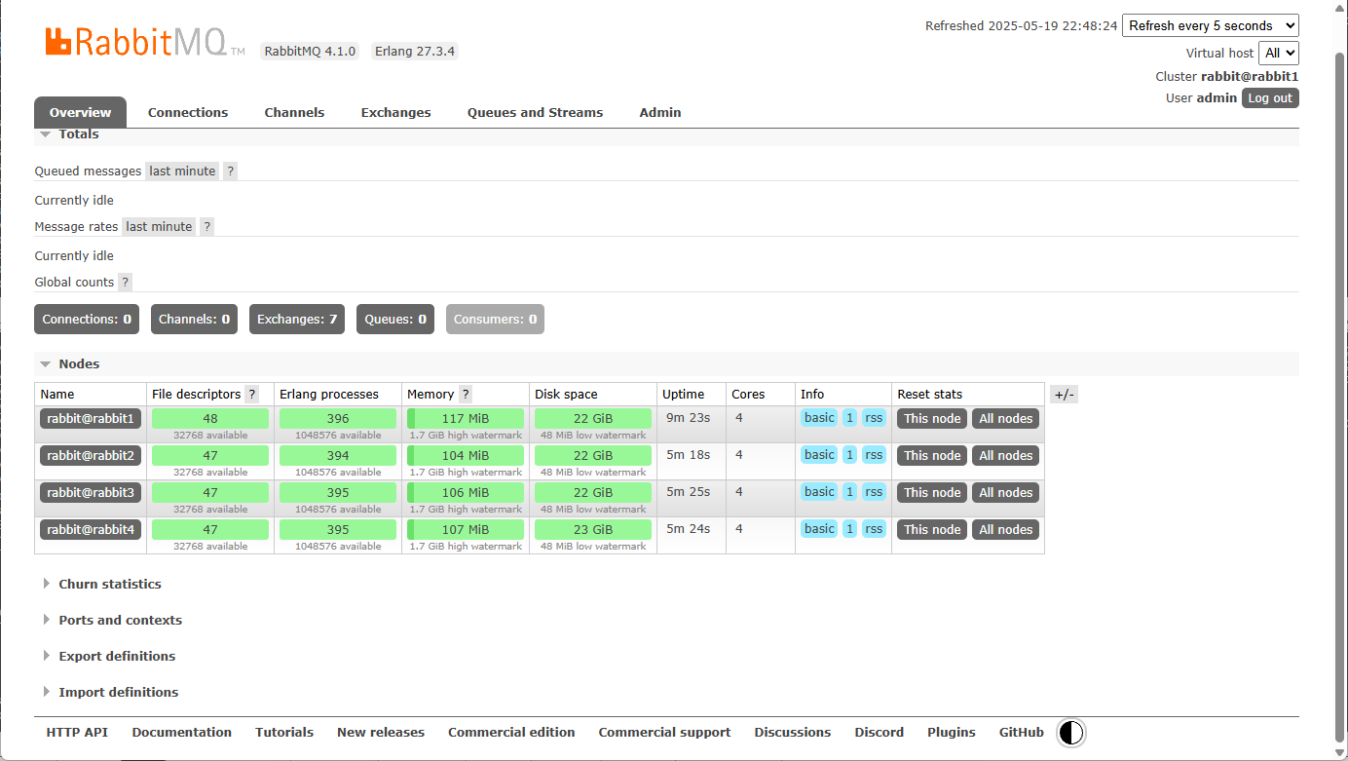
Task: Log out the admin user
Action: (x=1270, y=97)
